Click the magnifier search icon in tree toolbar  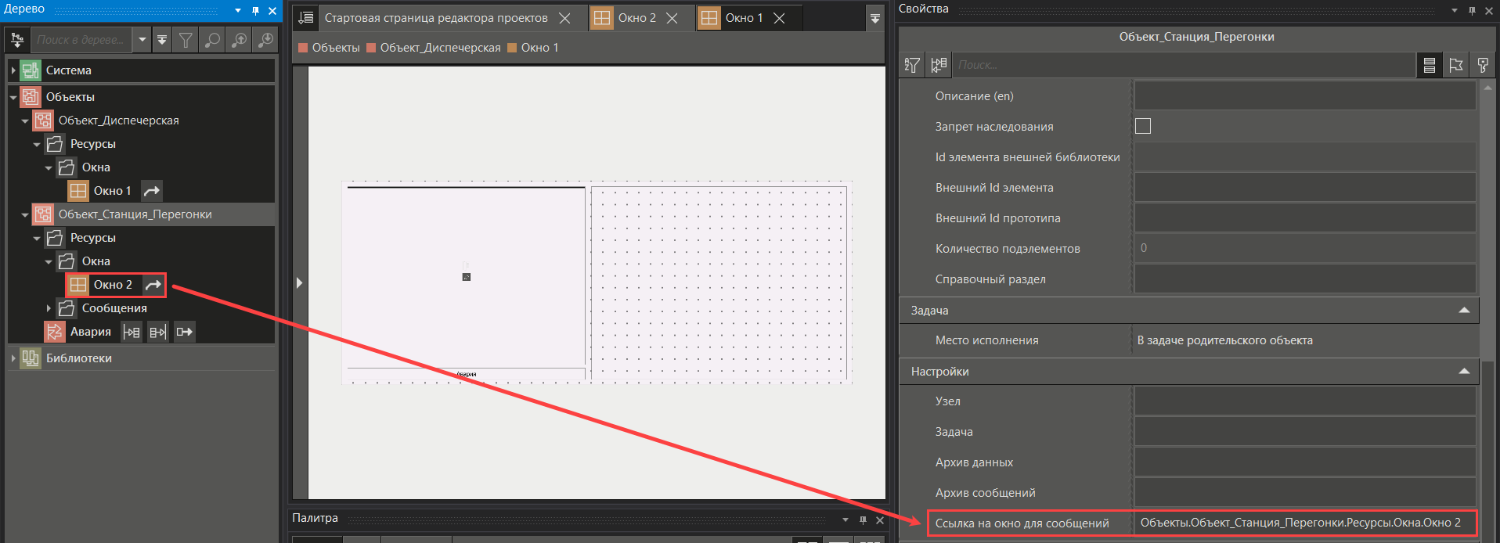tap(212, 40)
